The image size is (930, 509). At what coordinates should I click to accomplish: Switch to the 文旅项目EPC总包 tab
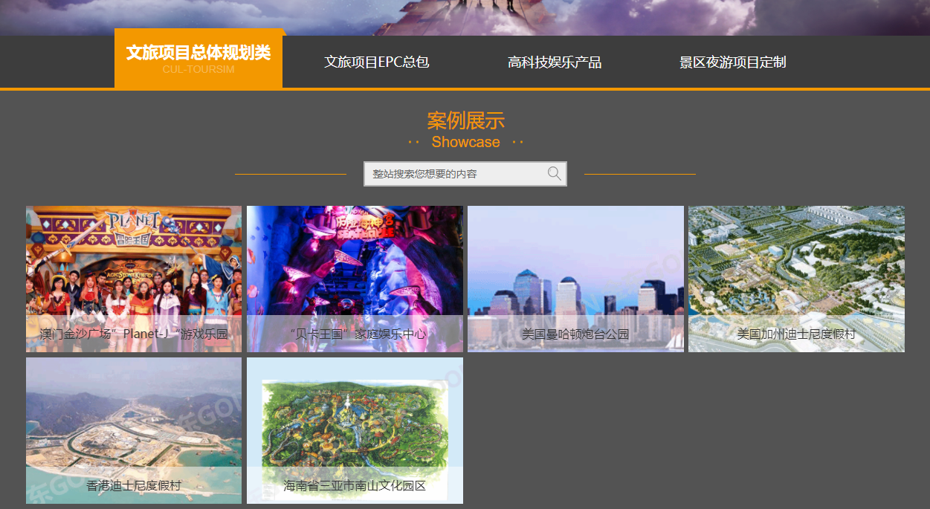pos(377,62)
